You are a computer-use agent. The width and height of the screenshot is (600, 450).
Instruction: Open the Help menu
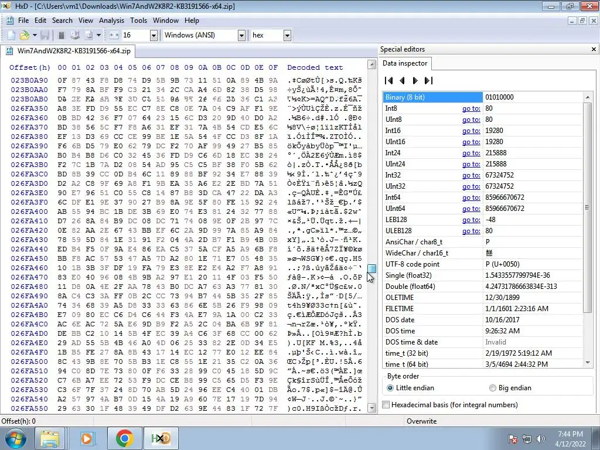click(192, 21)
